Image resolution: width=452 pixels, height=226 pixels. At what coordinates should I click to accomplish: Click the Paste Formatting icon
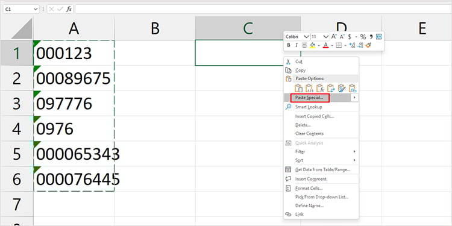point(342,88)
